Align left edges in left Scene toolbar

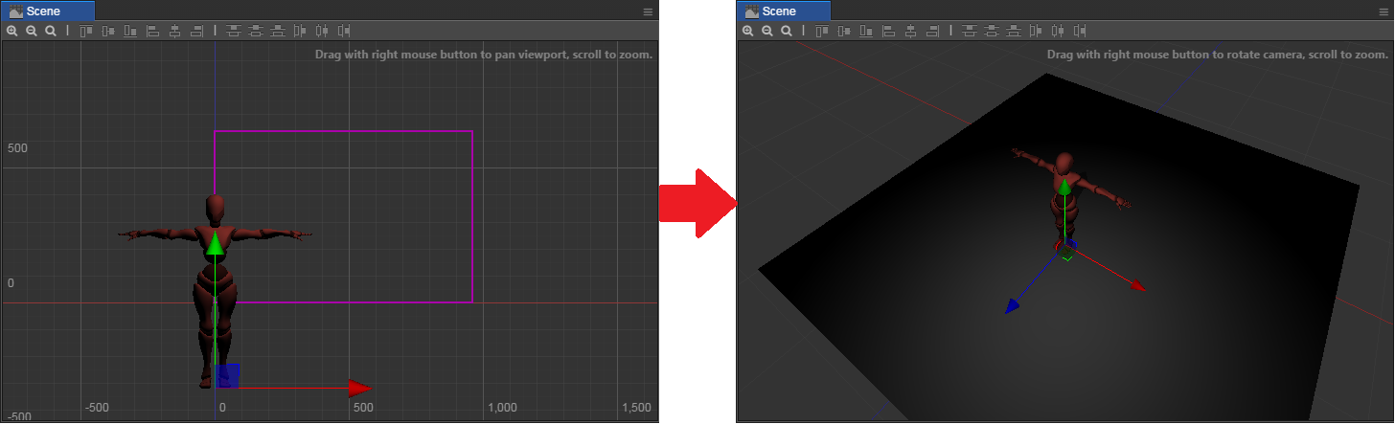pos(153,31)
